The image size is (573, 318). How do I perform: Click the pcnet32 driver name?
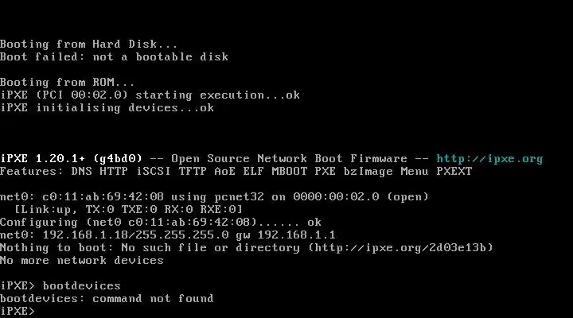[239, 197]
